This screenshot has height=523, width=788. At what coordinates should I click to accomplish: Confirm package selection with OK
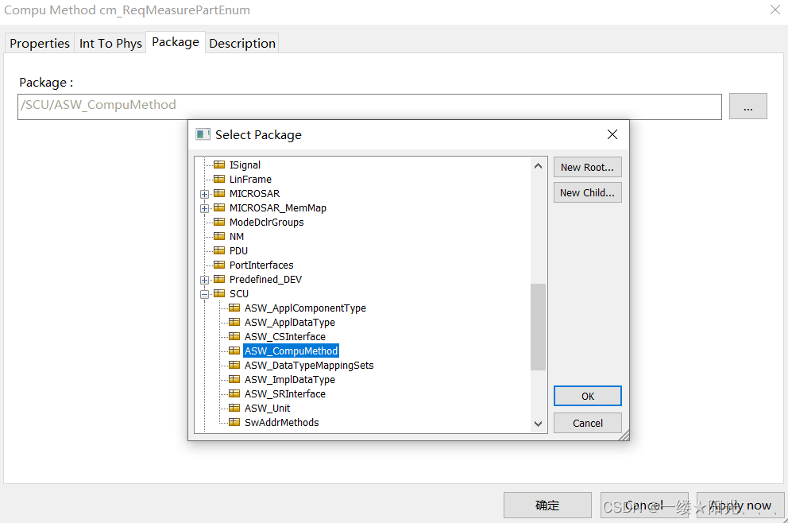pos(588,396)
